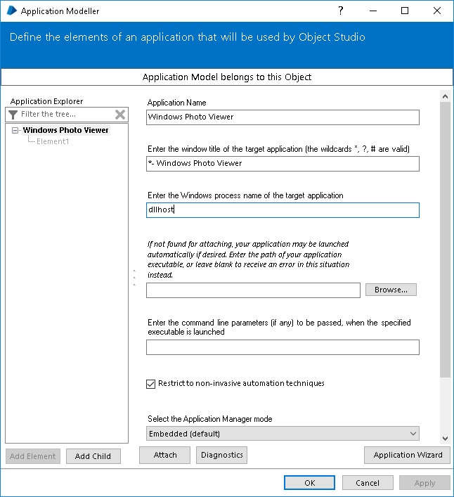454x497 pixels.
Task: Maximize the Application Modeller window
Action: pos(405,11)
